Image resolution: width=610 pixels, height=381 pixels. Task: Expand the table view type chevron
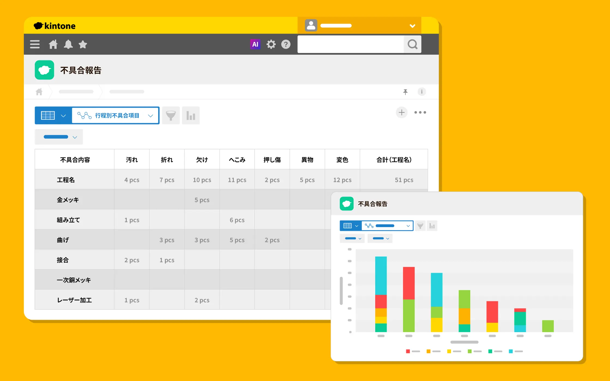click(x=63, y=116)
